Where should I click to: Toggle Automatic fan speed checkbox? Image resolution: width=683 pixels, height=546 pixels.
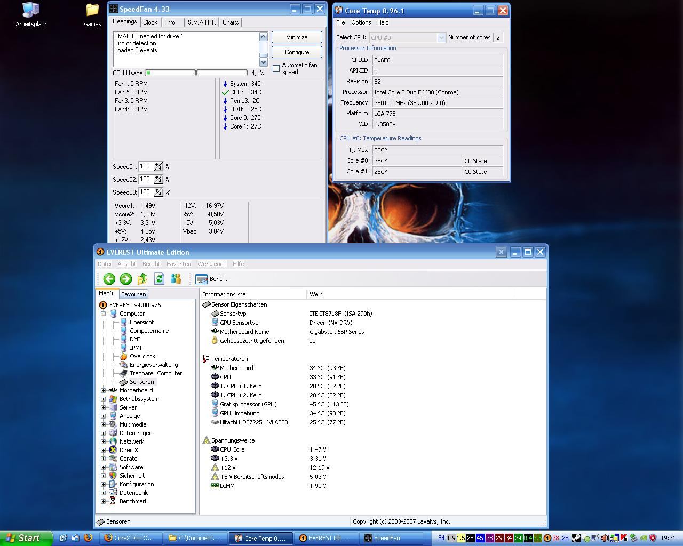pos(276,68)
